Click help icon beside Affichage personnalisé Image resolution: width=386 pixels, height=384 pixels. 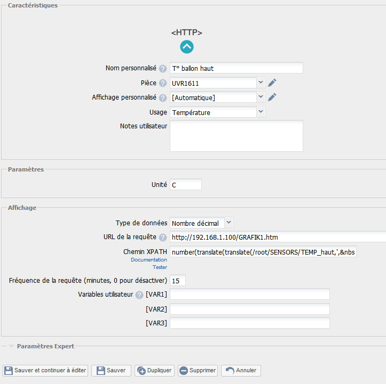(x=162, y=98)
